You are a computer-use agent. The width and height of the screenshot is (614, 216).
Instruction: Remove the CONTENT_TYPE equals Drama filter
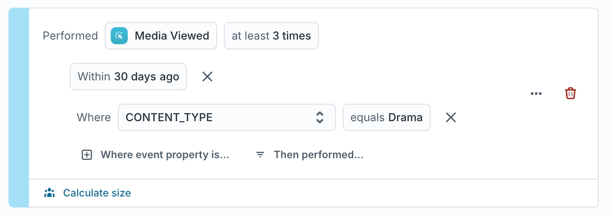click(x=451, y=117)
